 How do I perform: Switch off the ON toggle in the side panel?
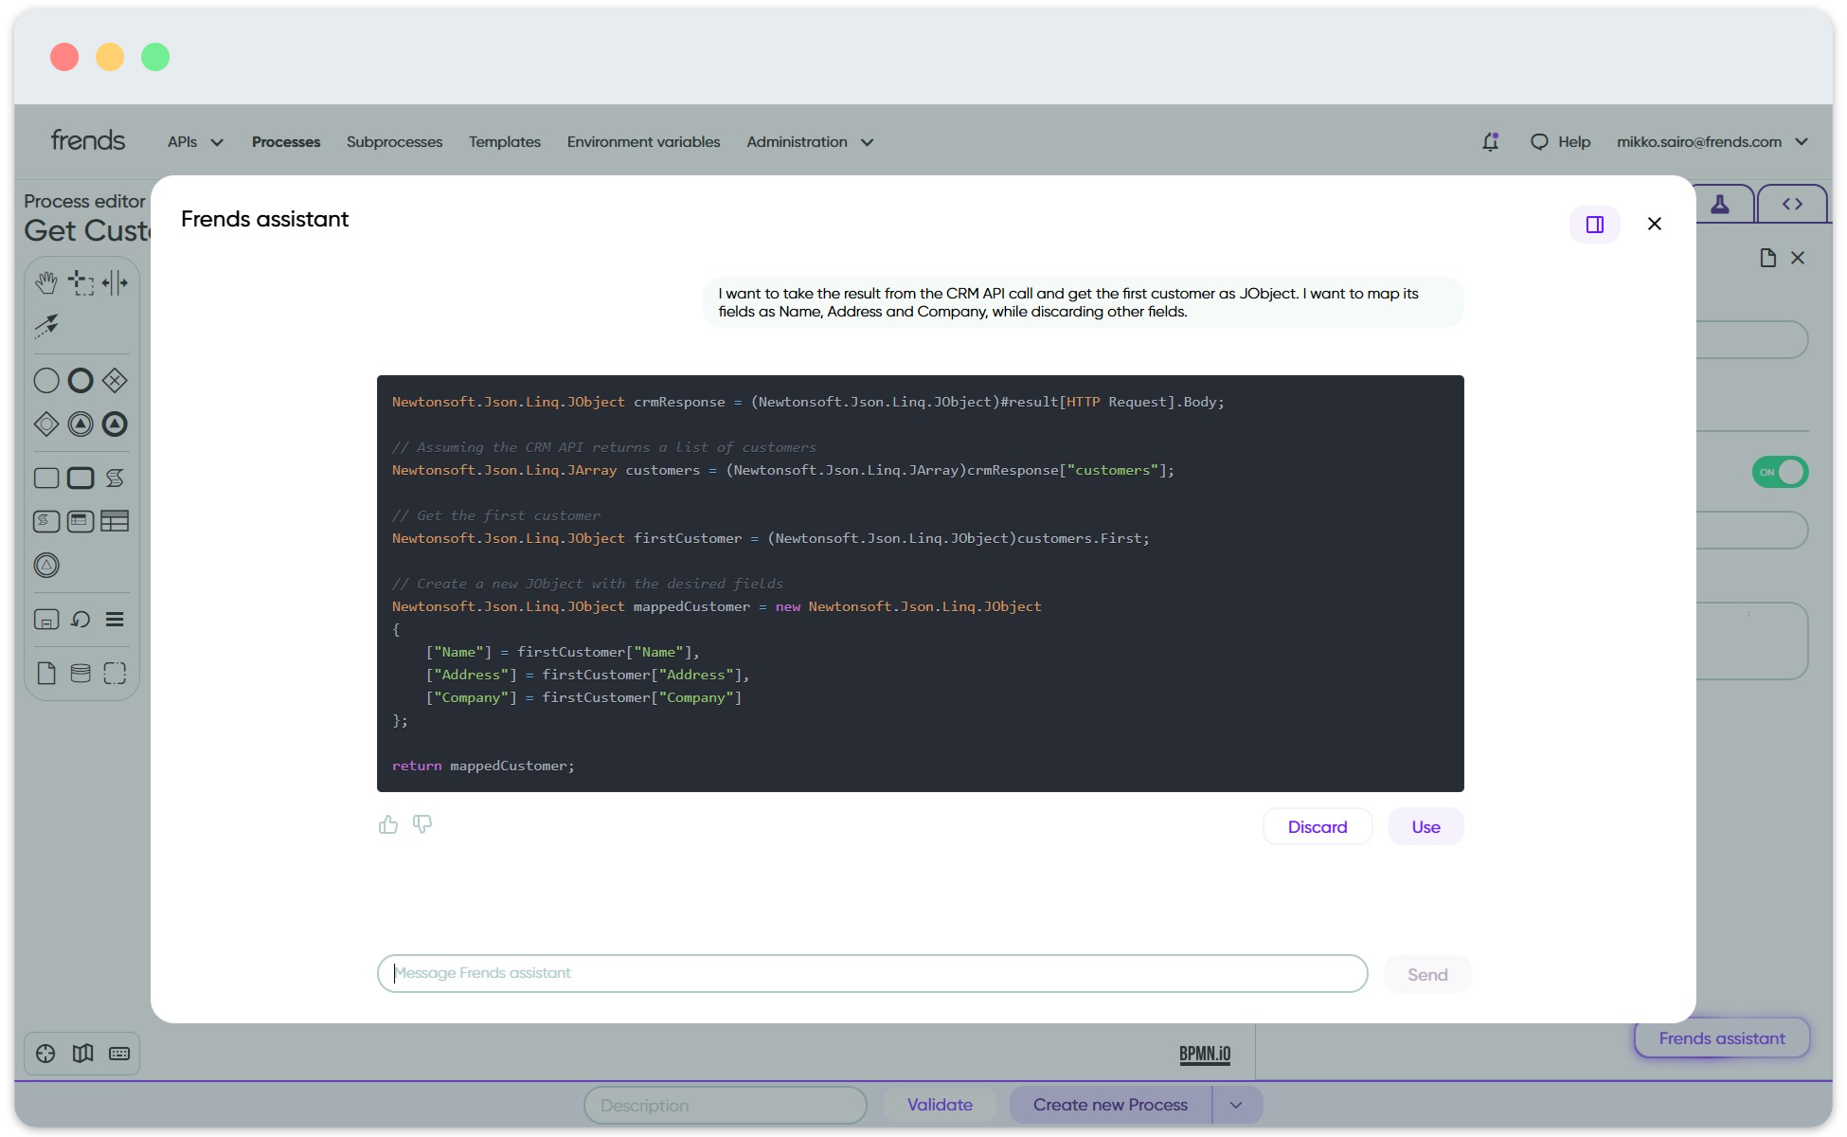point(1779,472)
